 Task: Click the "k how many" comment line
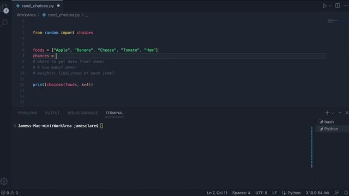pos(55,68)
